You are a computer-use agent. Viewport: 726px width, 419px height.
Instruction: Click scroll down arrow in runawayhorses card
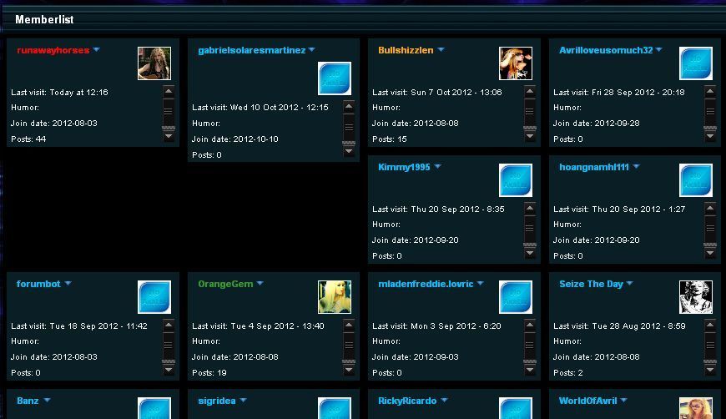coord(169,137)
